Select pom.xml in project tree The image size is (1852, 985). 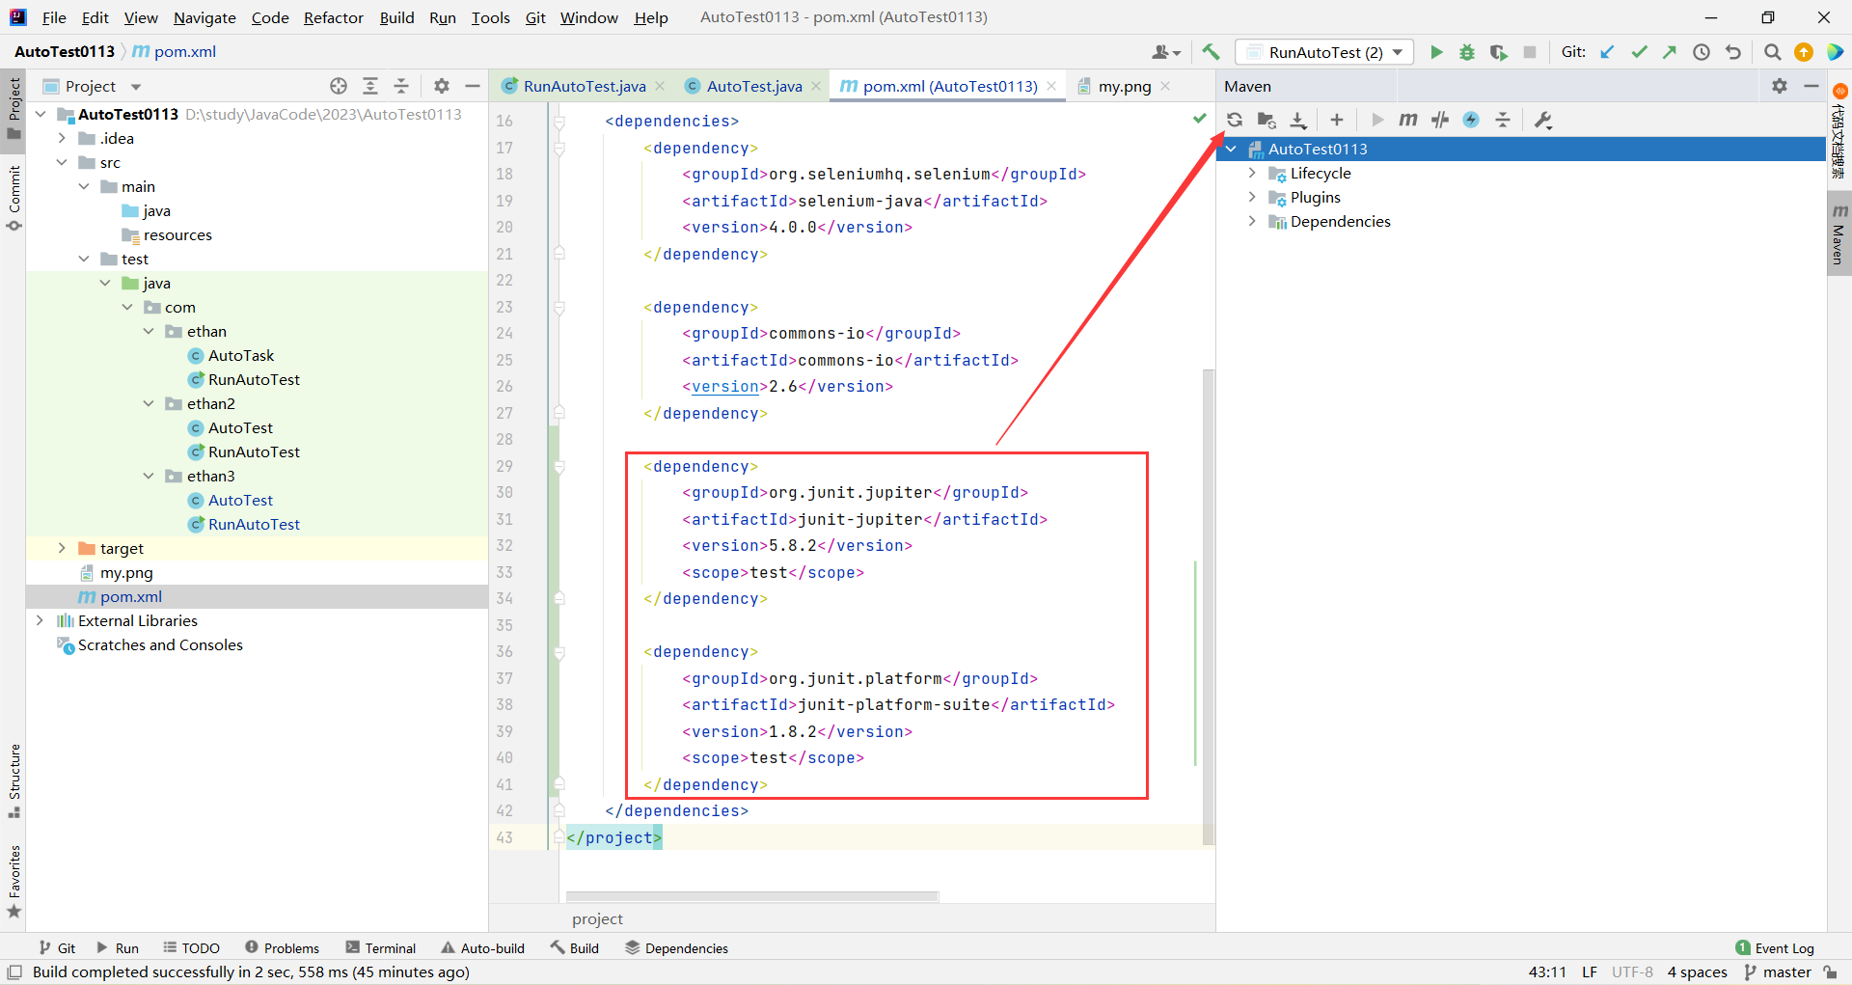coord(257,596)
